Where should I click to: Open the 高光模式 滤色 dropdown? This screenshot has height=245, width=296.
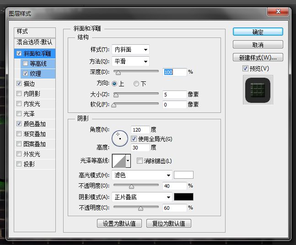tap(142, 175)
